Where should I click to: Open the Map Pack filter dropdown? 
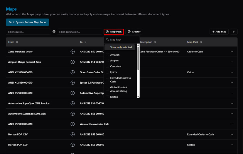click(x=114, y=32)
